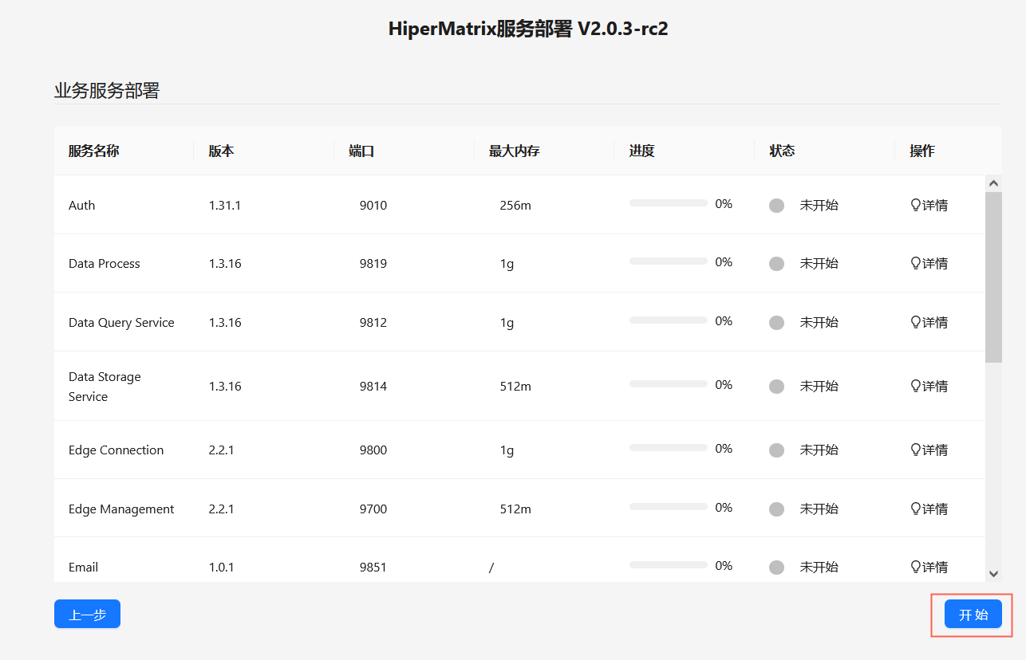Viewport: 1026px width, 660px height.
Task: Click the scrollbar up arrow
Action: tap(993, 183)
